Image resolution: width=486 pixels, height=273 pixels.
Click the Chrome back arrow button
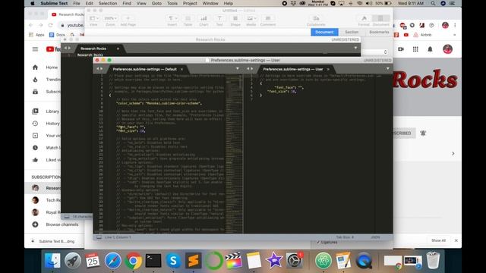(x=30, y=25)
